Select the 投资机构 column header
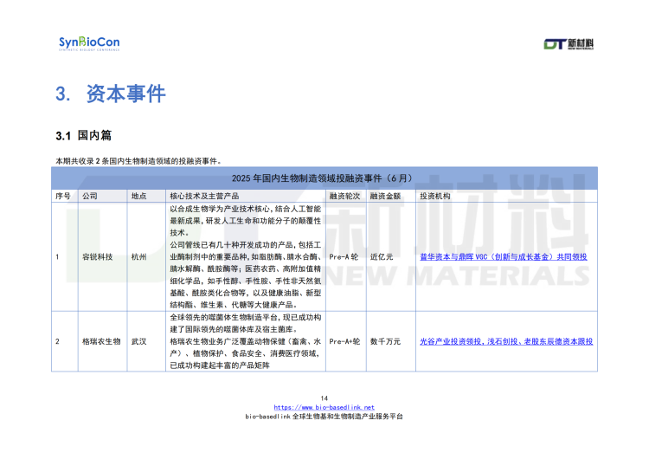Image resolution: width=649 pixels, height=459 pixels. coord(435,197)
